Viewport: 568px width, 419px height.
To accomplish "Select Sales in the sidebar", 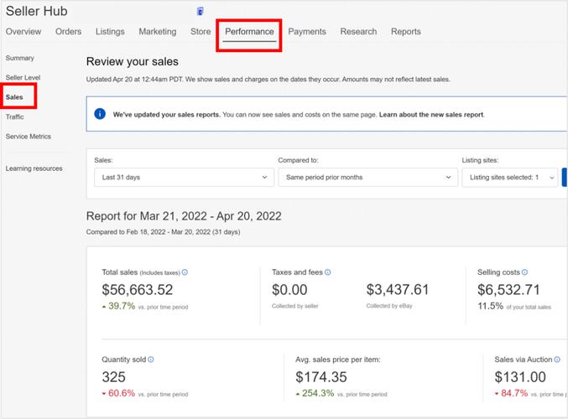I will click(14, 97).
